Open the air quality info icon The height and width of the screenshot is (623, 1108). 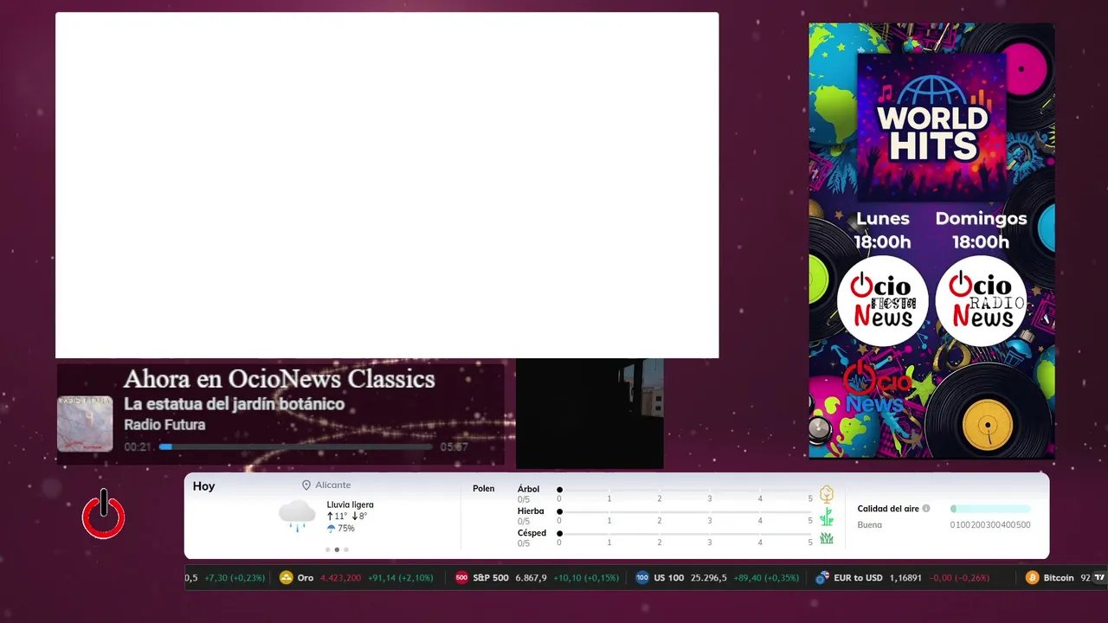tap(926, 509)
